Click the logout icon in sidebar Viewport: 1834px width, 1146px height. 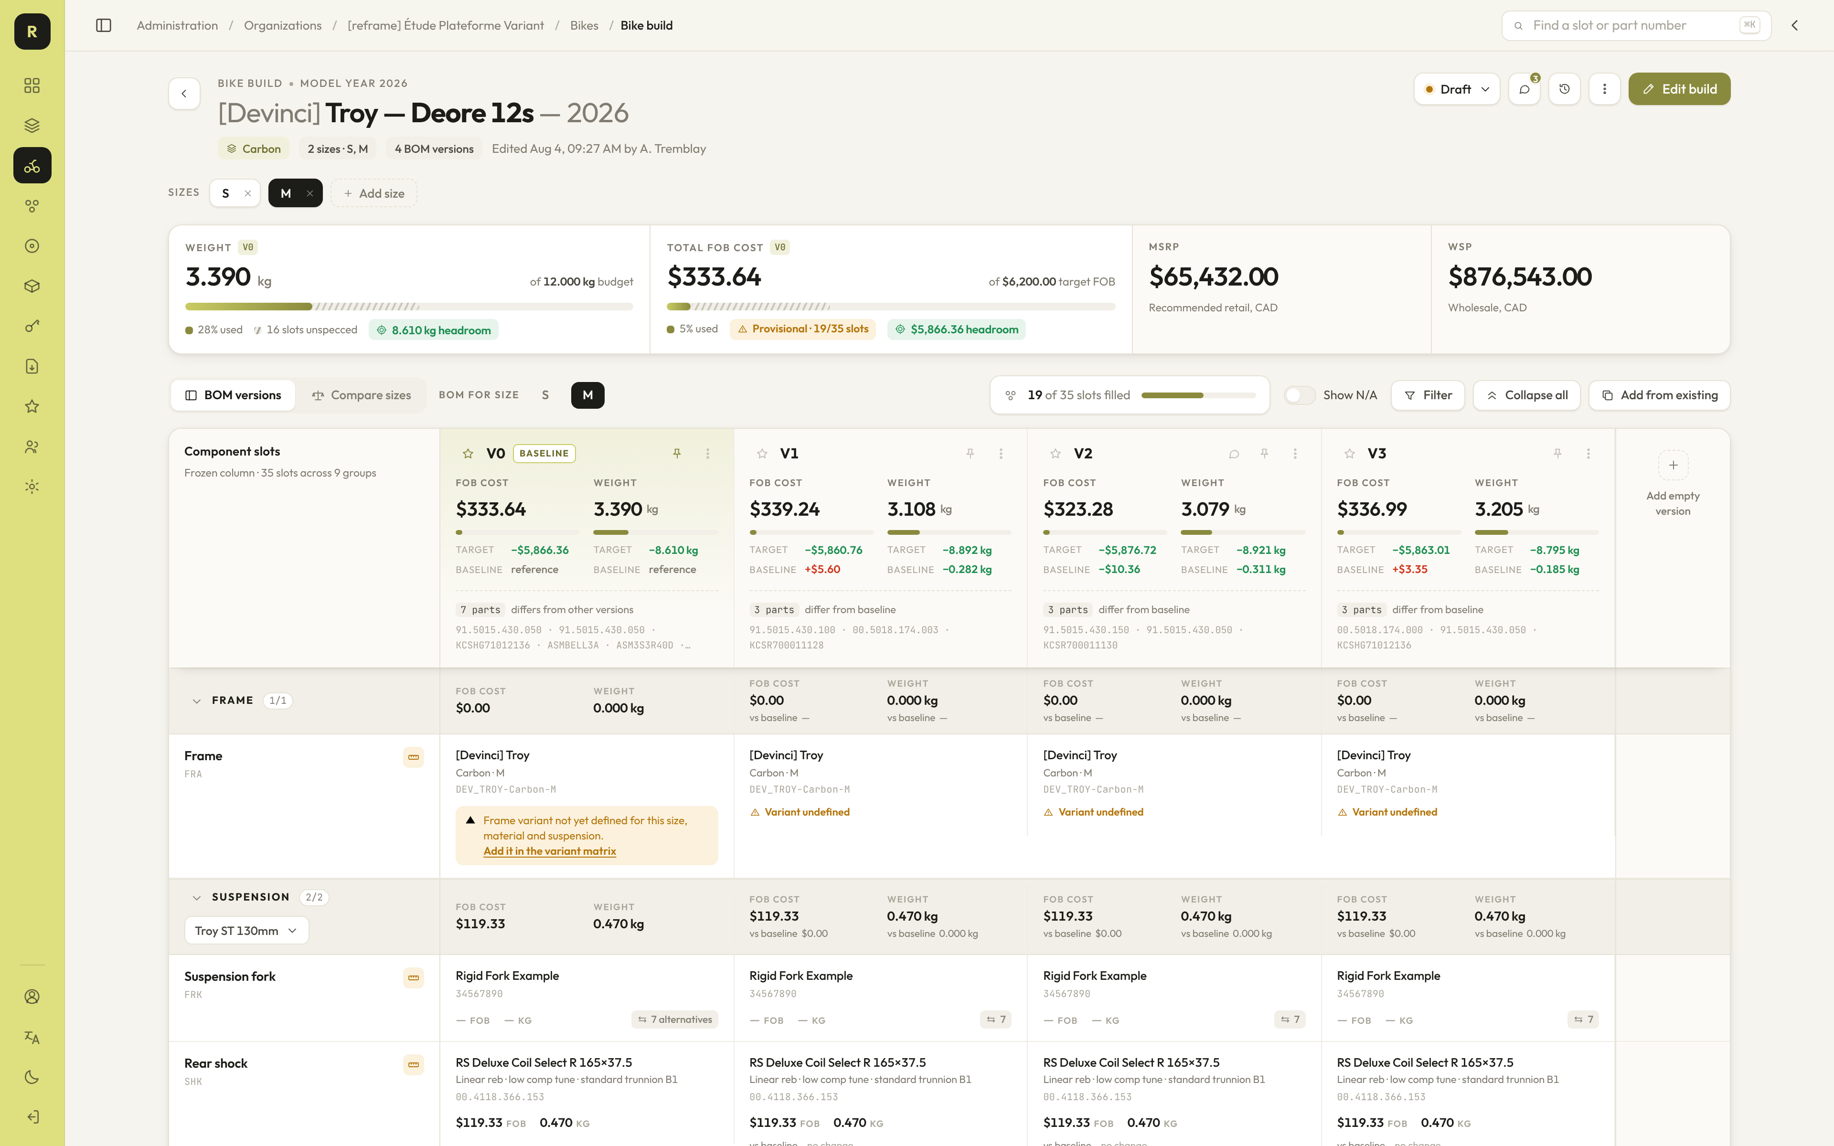(x=32, y=1117)
